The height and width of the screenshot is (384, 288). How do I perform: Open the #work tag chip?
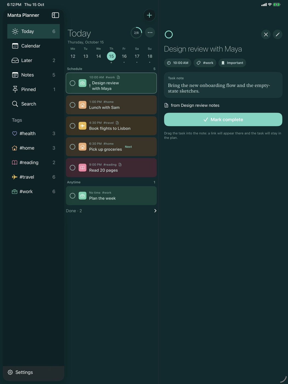[205, 63]
